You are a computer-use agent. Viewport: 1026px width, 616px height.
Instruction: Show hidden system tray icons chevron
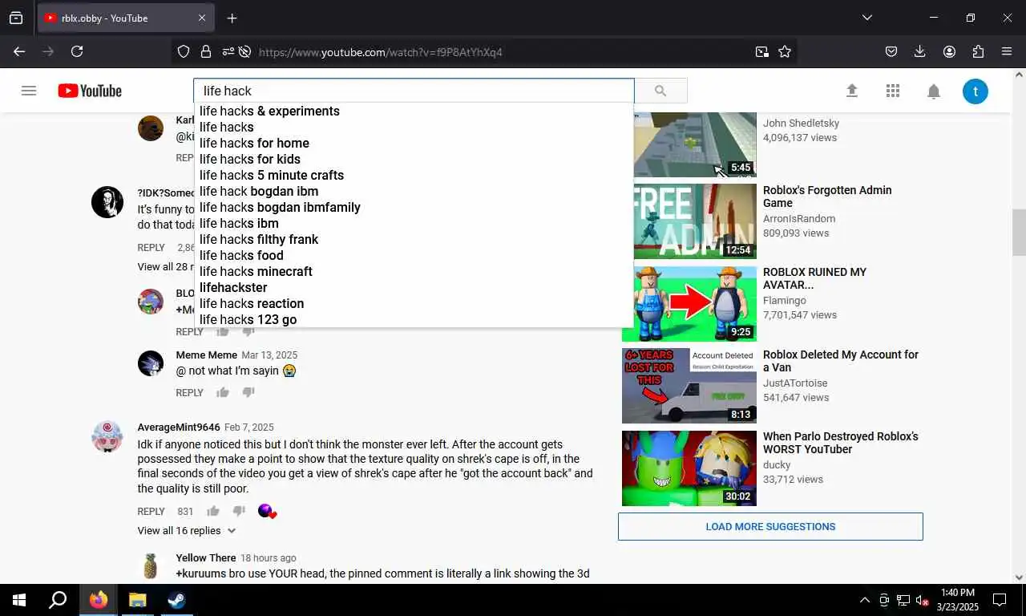[x=865, y=600]
